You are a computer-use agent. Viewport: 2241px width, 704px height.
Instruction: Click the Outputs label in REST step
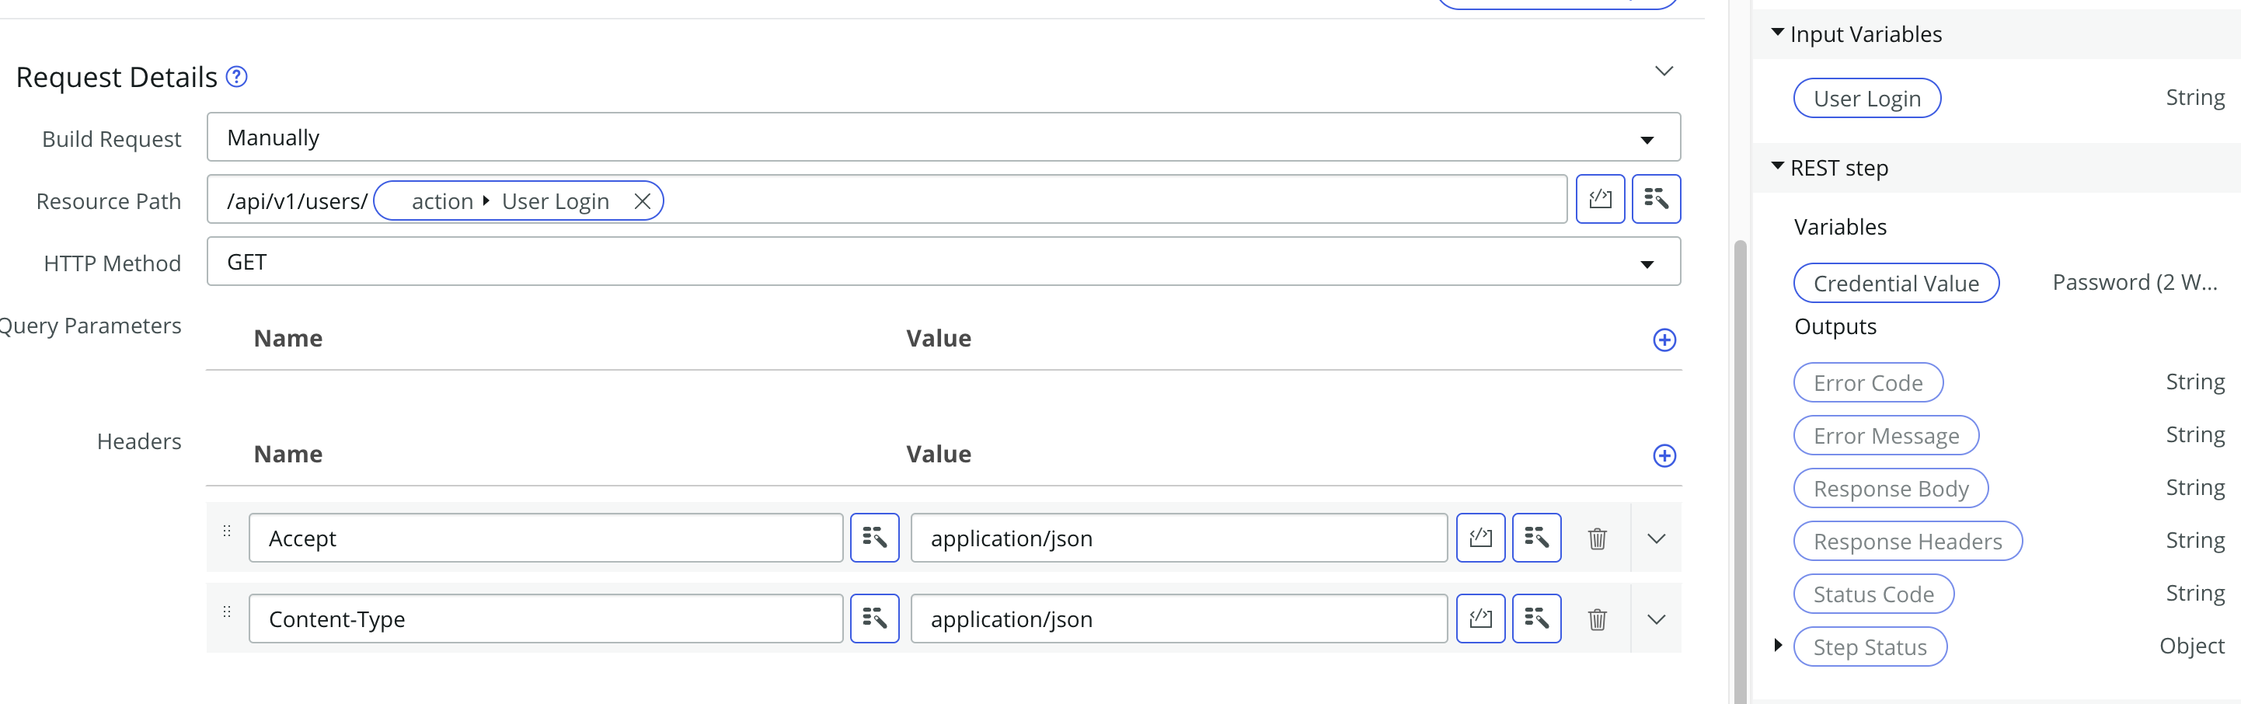pos(1835,326)
